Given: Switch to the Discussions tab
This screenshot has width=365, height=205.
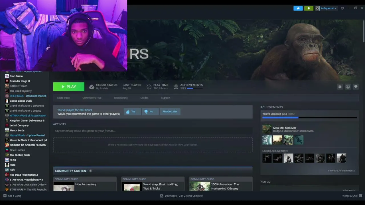Looking at the screenshot, I should click(x=121, y=98).
